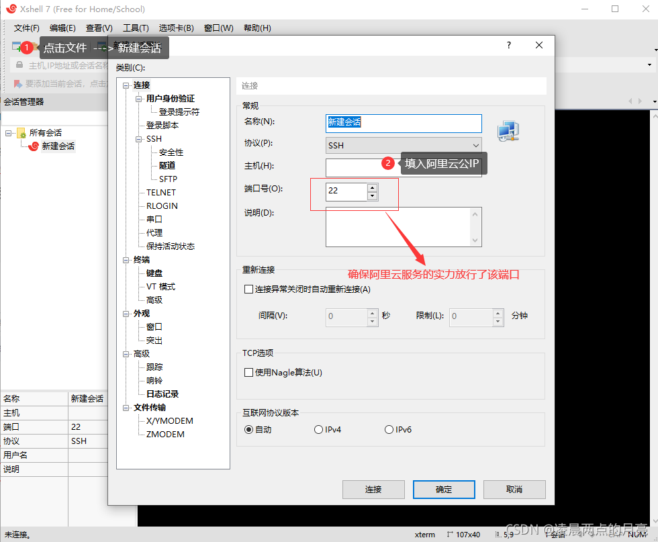658x542 pixels.
Task: Click the 所有会话 folder icon
Action: (21, 133)
